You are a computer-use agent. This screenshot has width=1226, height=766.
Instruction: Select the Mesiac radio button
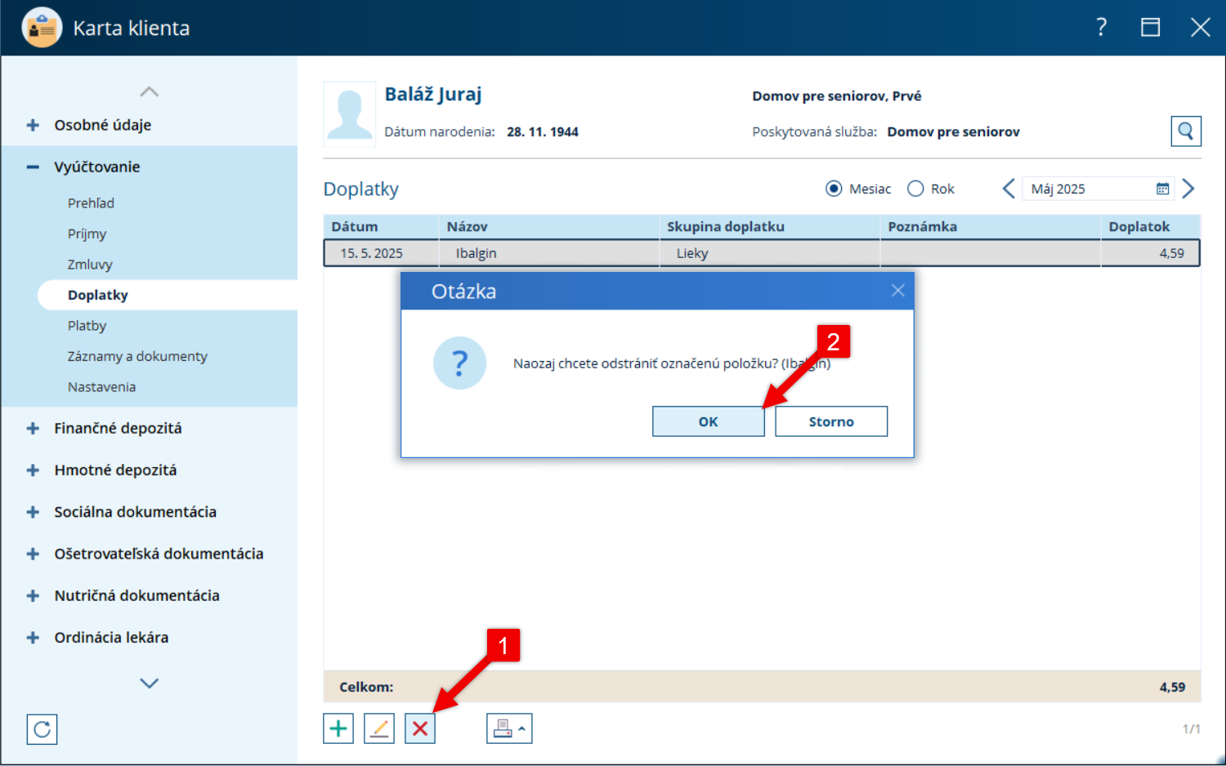pyautogui.click(x=834, y=189)
